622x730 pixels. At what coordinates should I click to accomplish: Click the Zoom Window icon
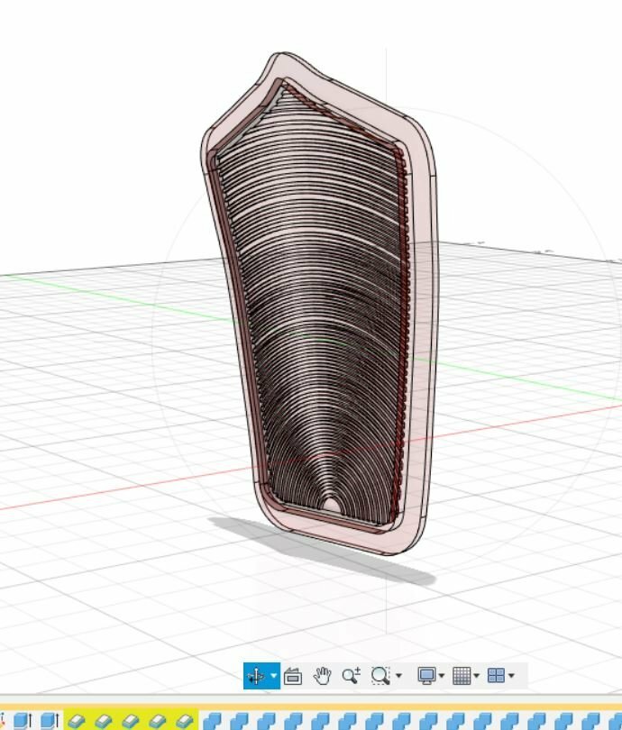(x=380, y=676)
